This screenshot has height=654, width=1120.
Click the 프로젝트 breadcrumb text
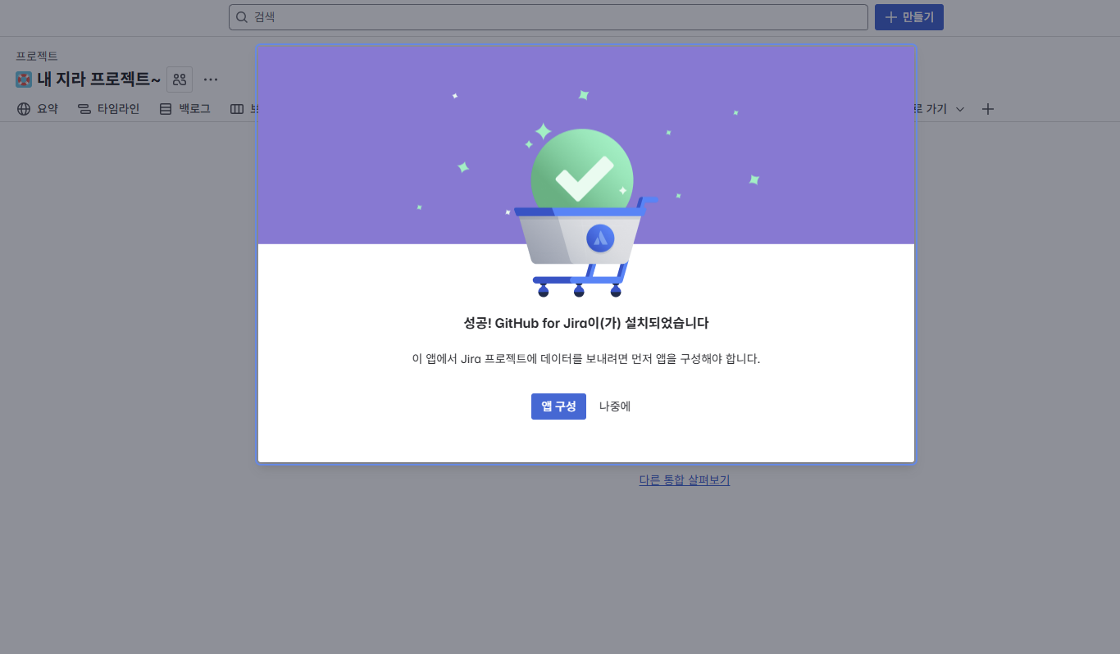pos(37,56)
